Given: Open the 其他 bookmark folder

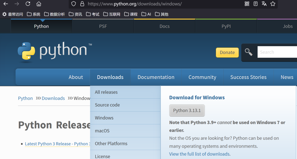Looking at the screenshot, I should [x=162, y=14].
